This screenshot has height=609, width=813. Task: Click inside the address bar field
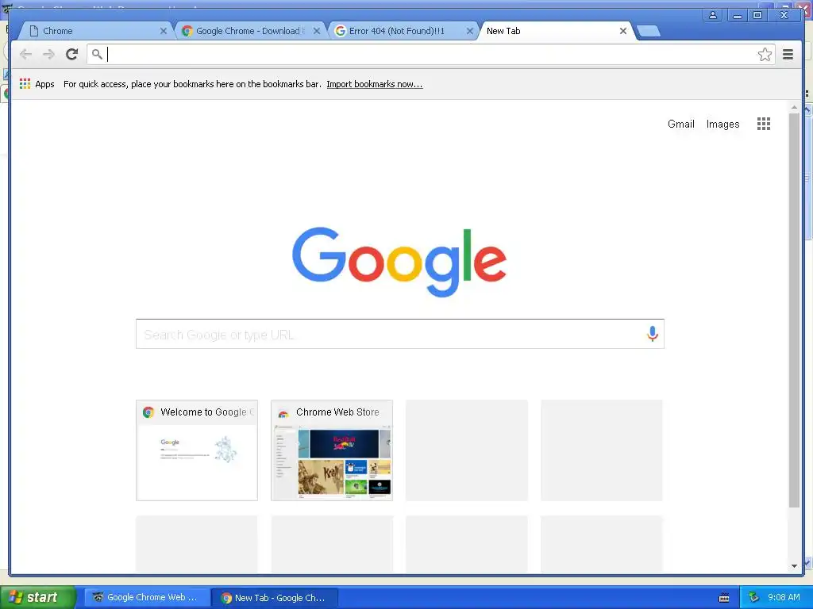[x=430, y=55]
